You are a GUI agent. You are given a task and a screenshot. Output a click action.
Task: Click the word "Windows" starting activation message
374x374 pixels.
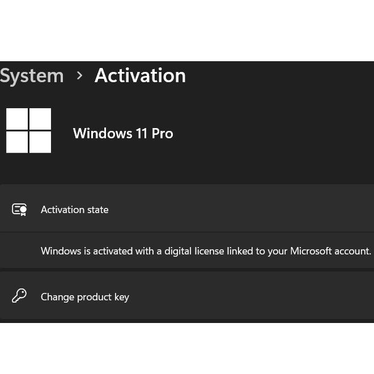pyautogui.click(x=61, y=250)
